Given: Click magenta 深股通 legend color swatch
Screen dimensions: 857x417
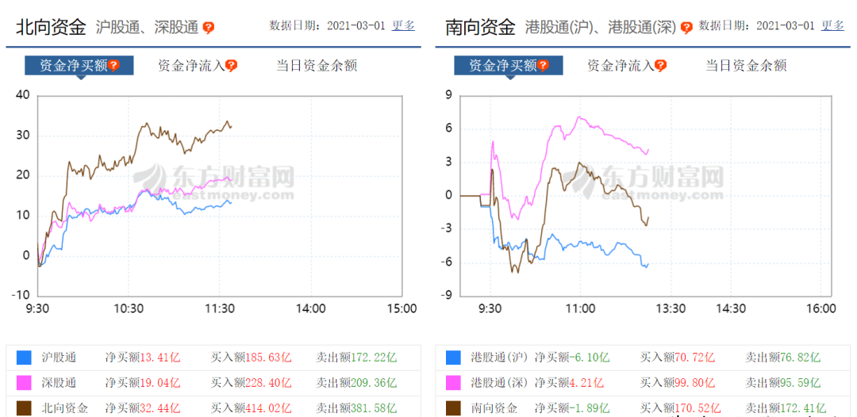Looking at the screenshot, I should 24,383.
